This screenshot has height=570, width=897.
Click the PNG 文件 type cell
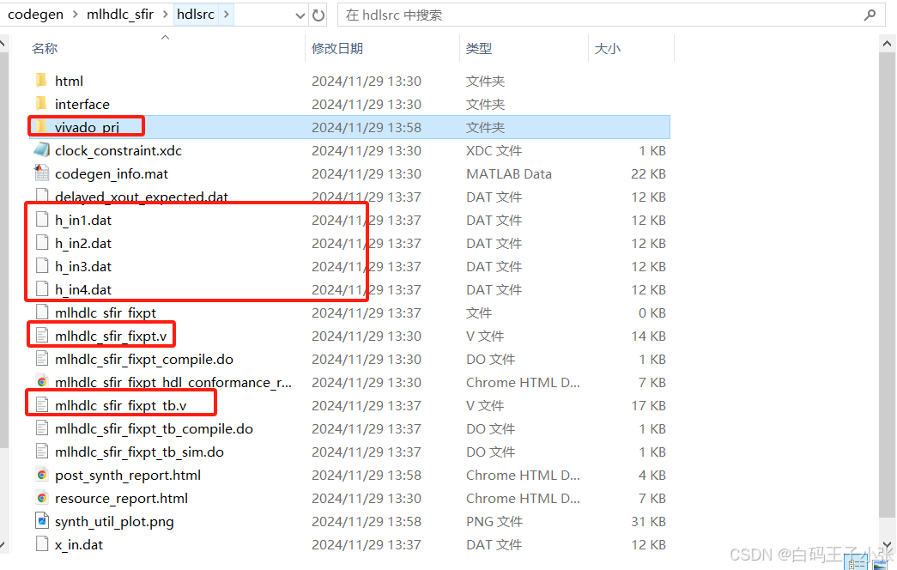pyautogui.click(x=494, y=521)
